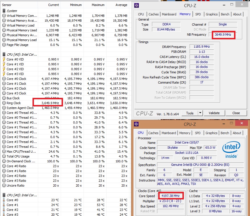Open the Tools dropdown arrow in CPU-Z

click(x=200, y=113)
